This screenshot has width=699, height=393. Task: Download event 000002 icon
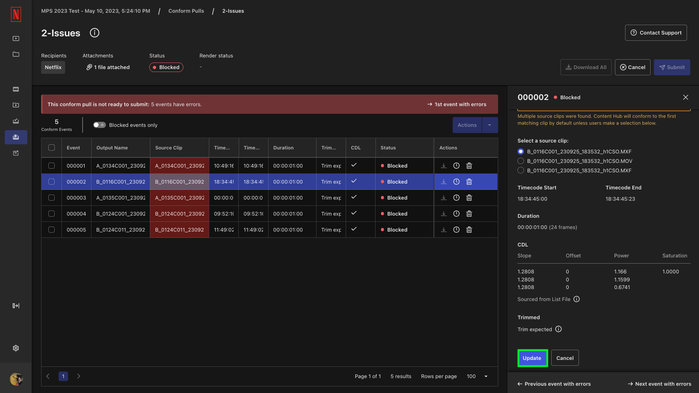444,182
